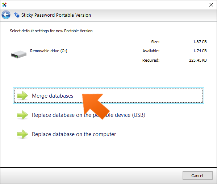Click the green arrow beside Merge databases
217x184 pixels.
point(22,96)
